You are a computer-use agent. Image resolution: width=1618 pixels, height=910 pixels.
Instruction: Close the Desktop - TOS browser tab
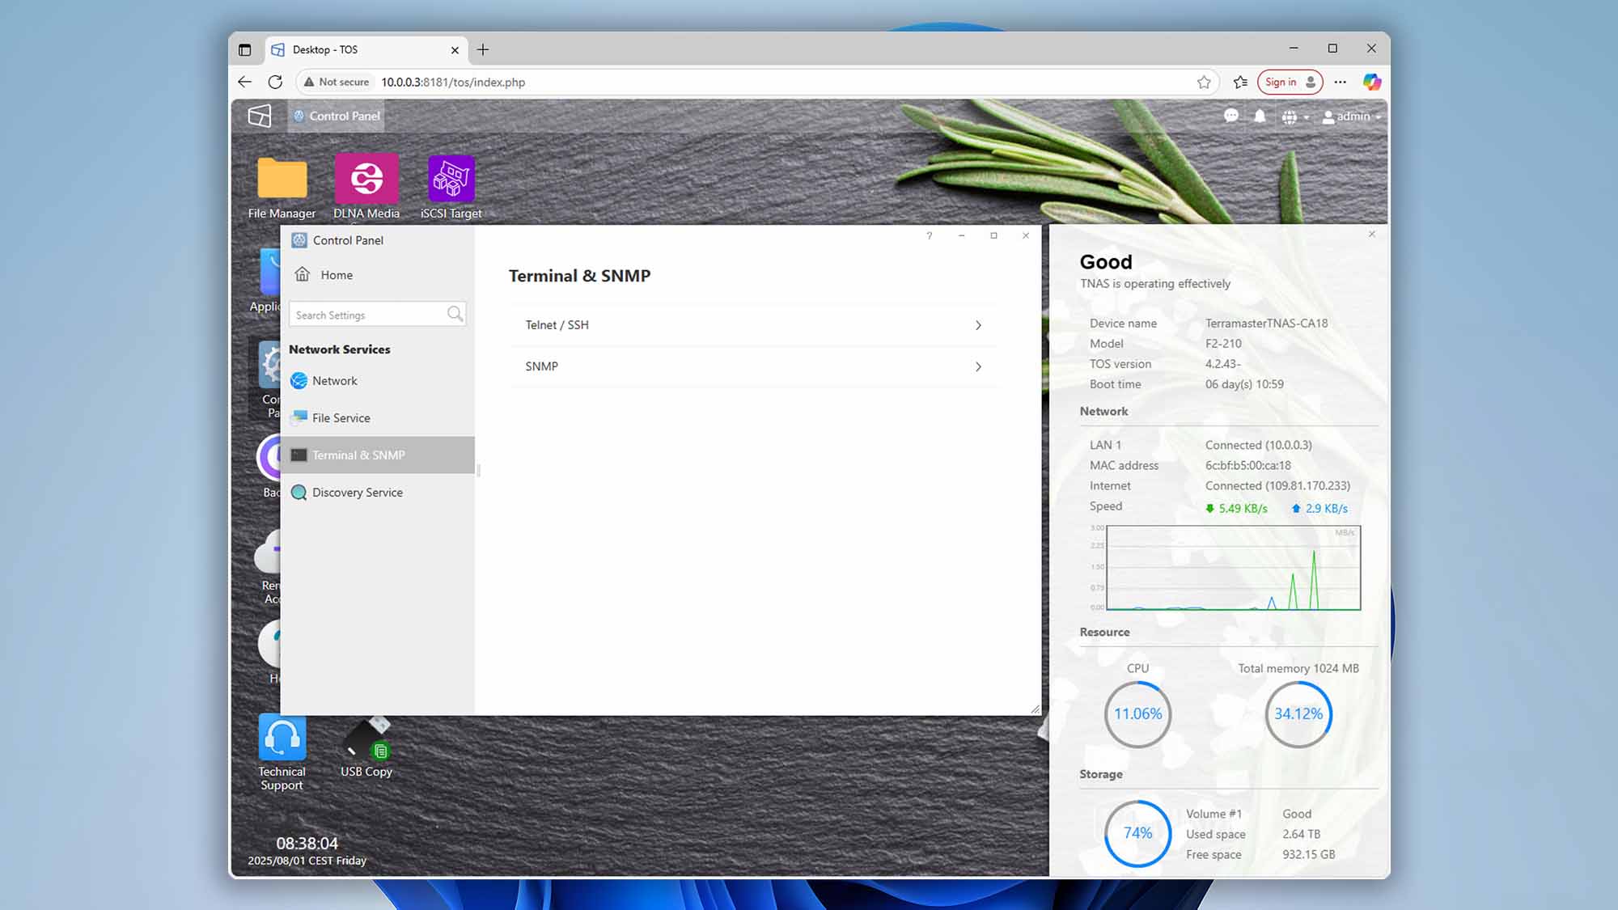455,49
